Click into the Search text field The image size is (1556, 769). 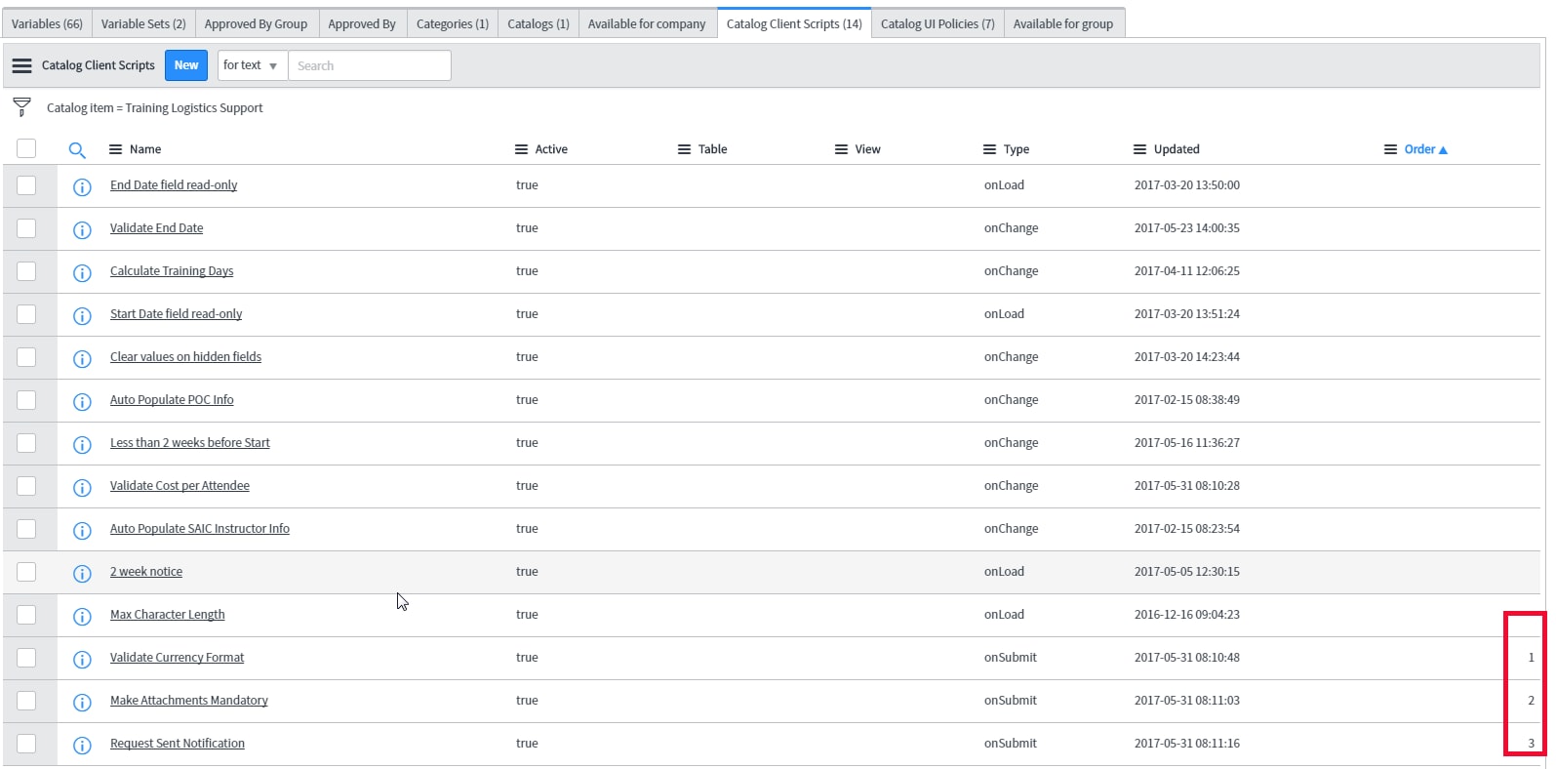[x=369, y=65]
